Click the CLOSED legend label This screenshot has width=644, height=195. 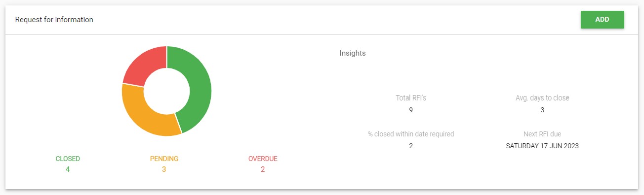[68, 159]
